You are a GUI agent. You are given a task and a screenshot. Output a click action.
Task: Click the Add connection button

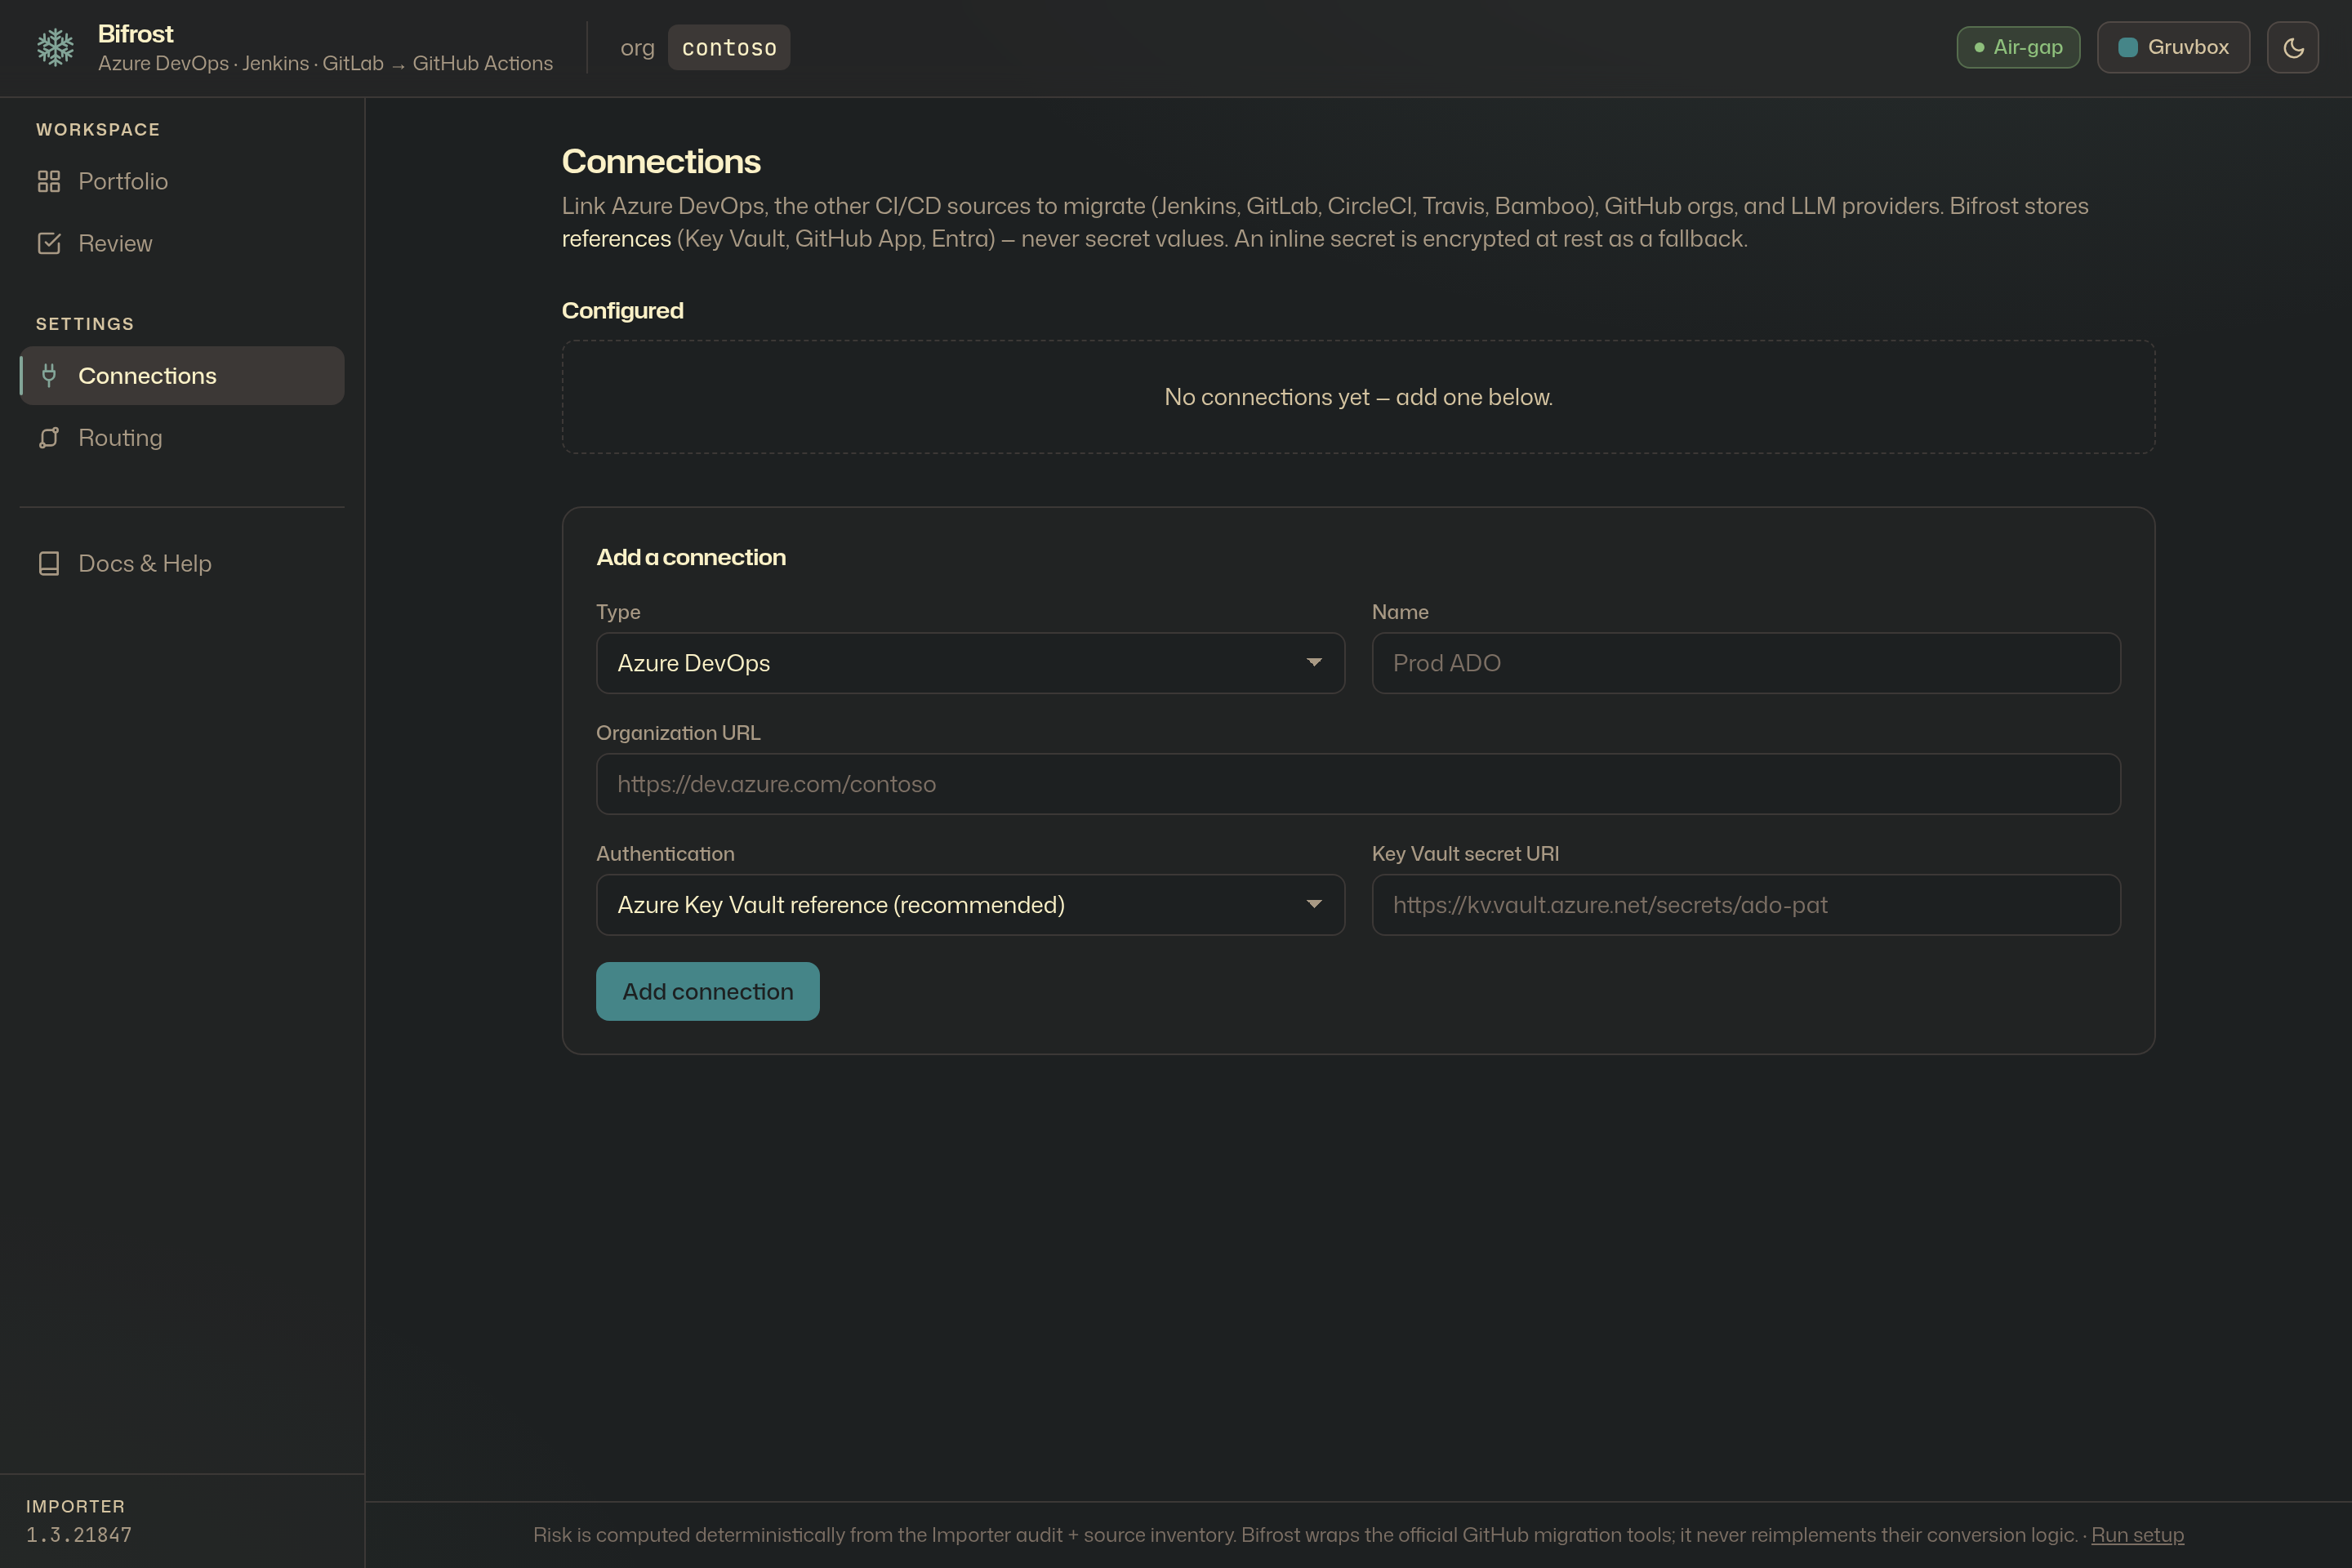coord(708,991)
